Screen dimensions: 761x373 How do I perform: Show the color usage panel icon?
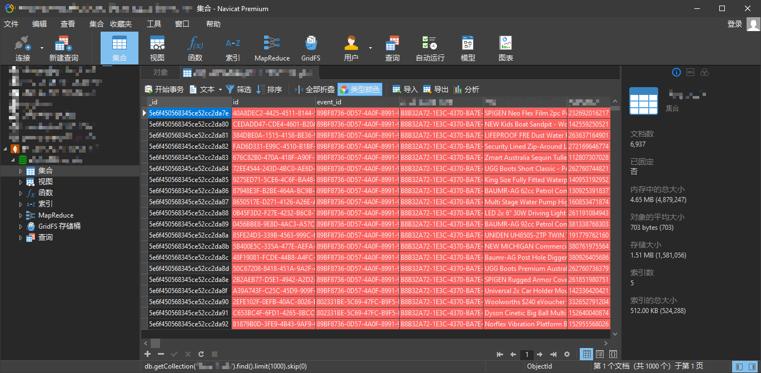(x=704, y=72)
